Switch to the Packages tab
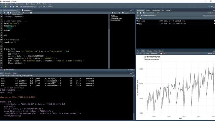This screenshot has width=215, height=121. pyautogui.click(x=149, y=51)
